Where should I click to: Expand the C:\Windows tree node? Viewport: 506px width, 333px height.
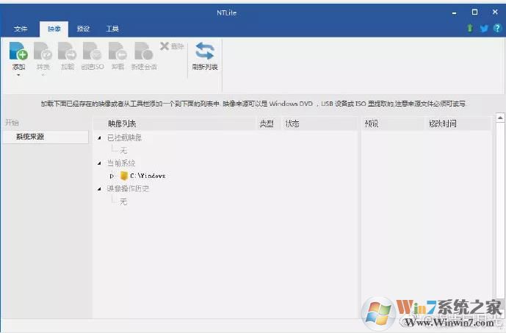(x=112, y=176)
